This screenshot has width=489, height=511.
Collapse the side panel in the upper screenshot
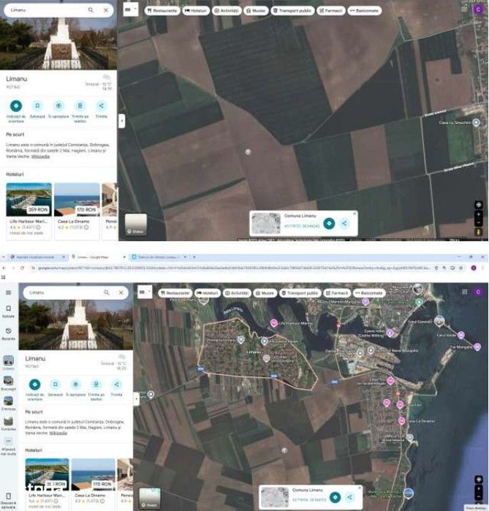click(121, 121)
